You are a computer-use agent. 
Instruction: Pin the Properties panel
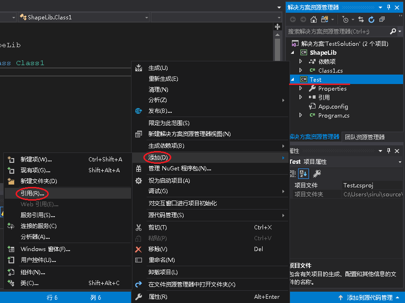coord(389,151)
